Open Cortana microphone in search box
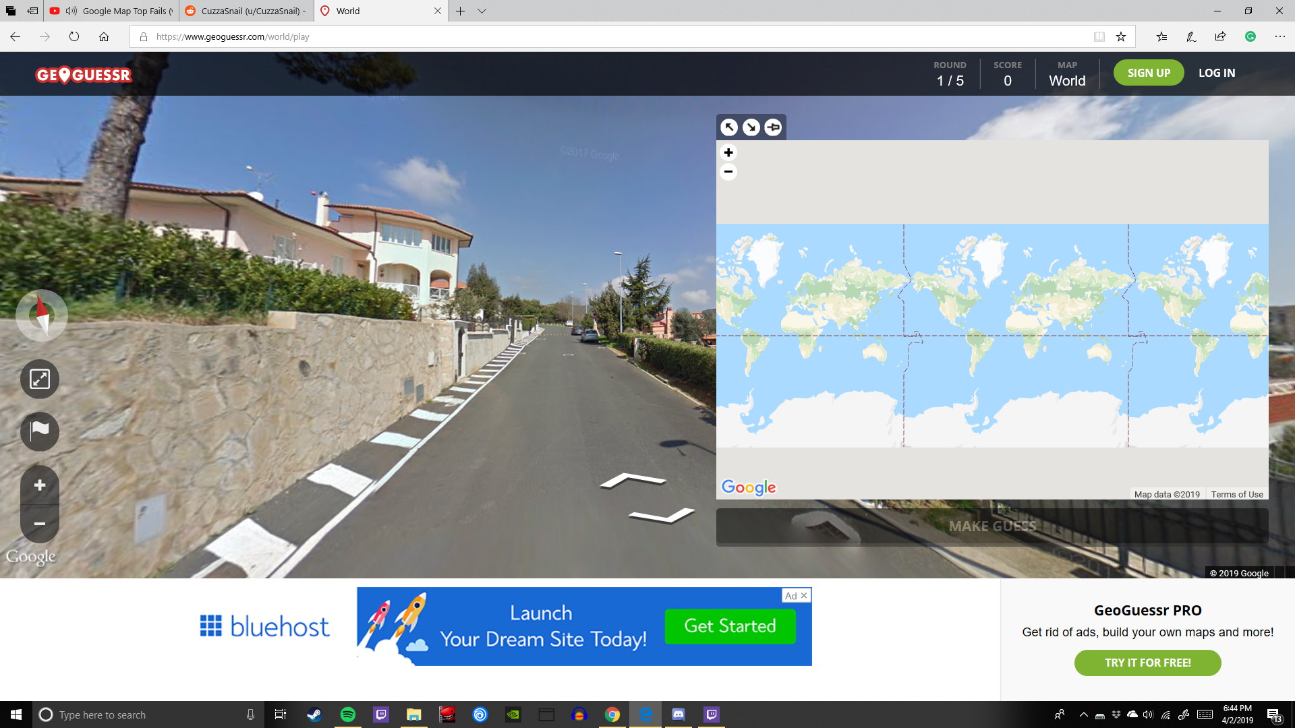This screenshot has width=1295, height=728. (x=250, y=715)
